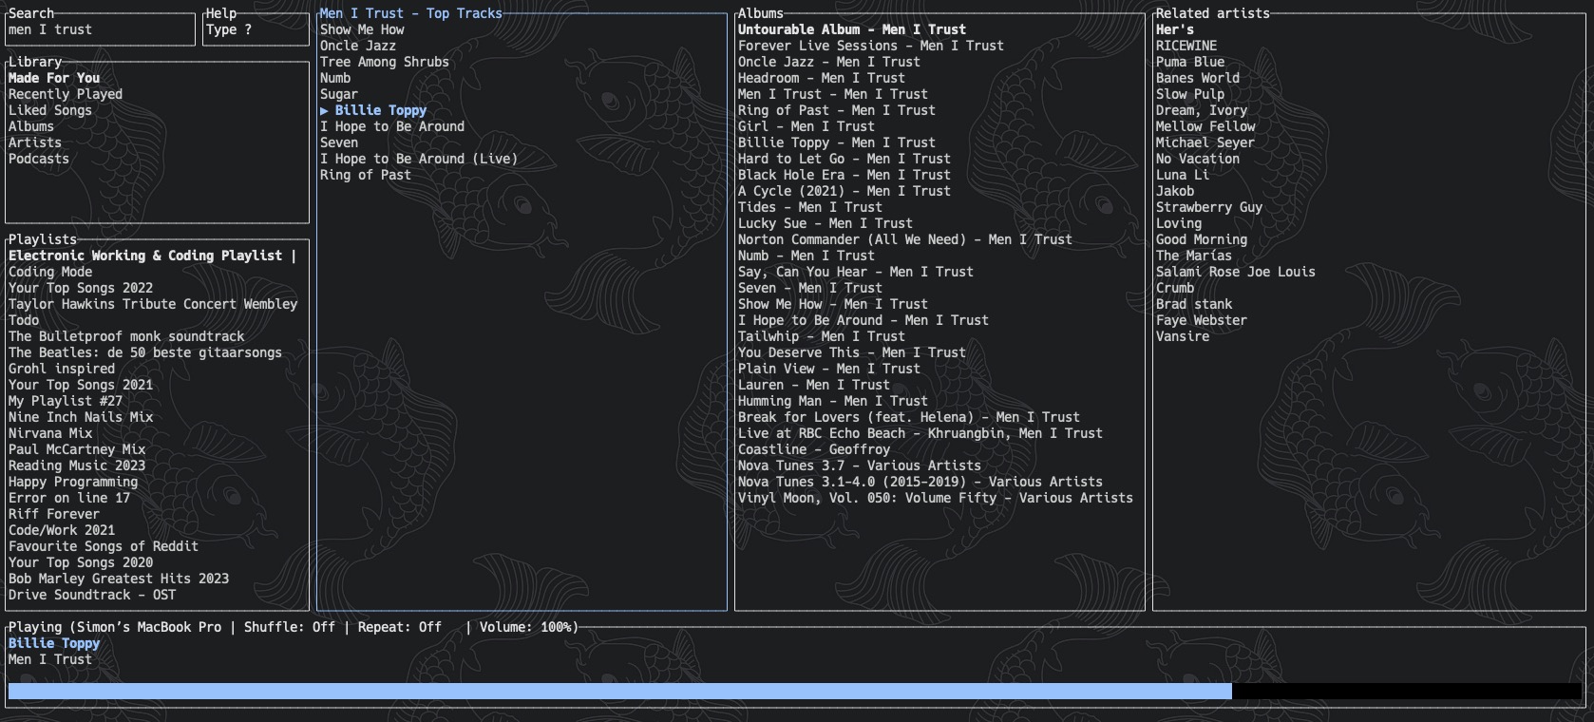Click the play arrow beside 'Billie Toppy' track
The height and width of the screenshot is (722, 1594).
pyautogui.click(x=324, y=110)
